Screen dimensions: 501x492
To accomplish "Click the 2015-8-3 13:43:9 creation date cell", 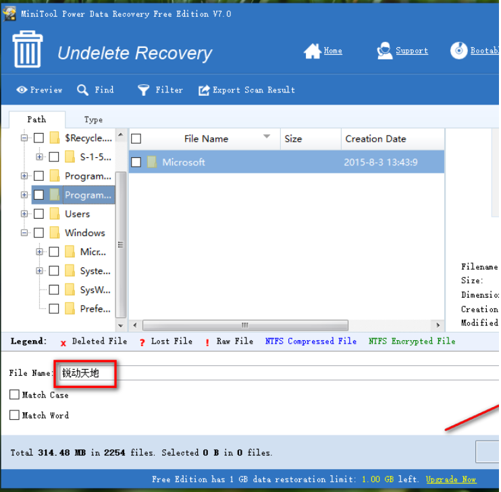I will (381, 162).
